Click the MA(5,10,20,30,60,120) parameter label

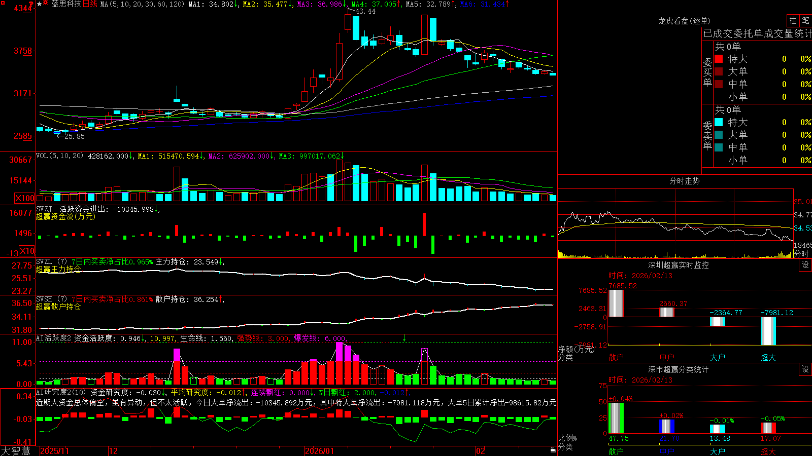(x=142, y=4)
